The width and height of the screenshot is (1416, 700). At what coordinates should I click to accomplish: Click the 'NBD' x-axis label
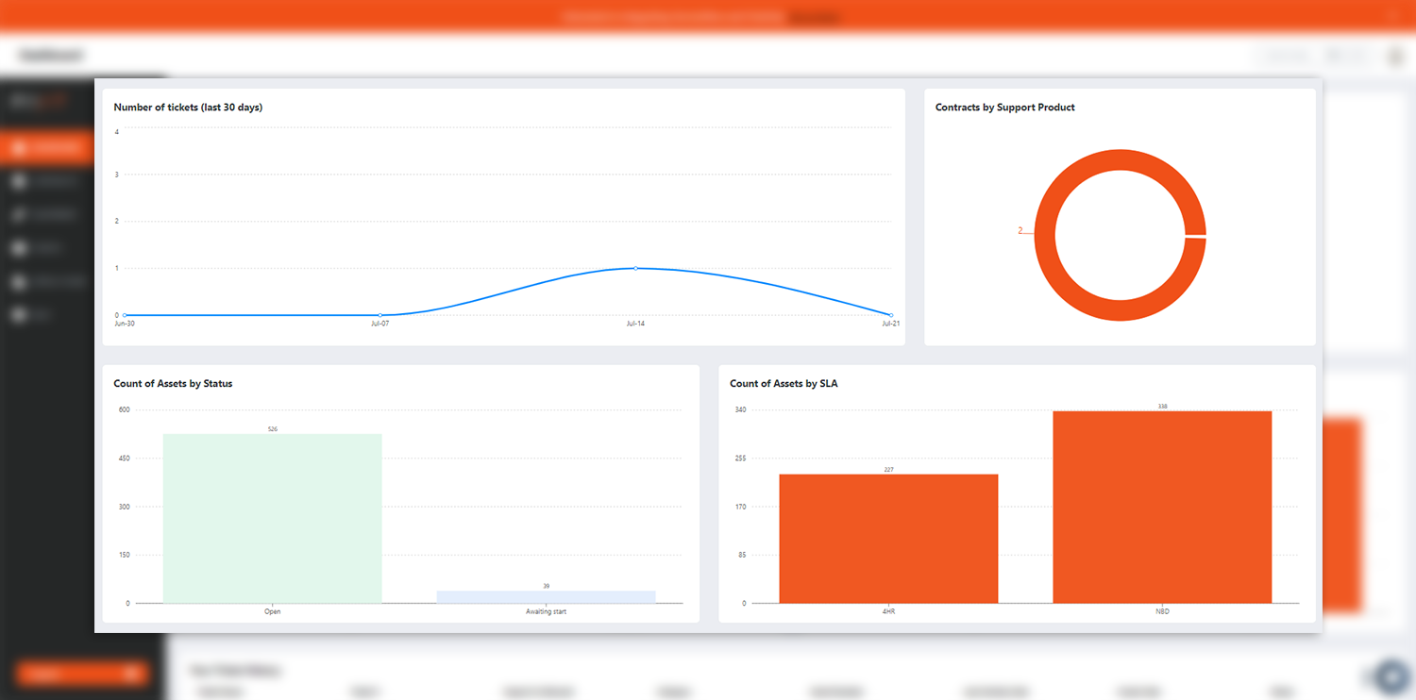(x=1162, y=612)
